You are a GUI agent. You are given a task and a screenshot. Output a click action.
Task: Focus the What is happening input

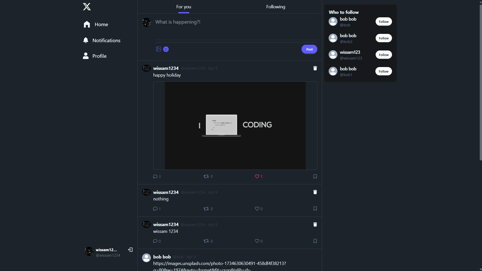pos(236,28)
